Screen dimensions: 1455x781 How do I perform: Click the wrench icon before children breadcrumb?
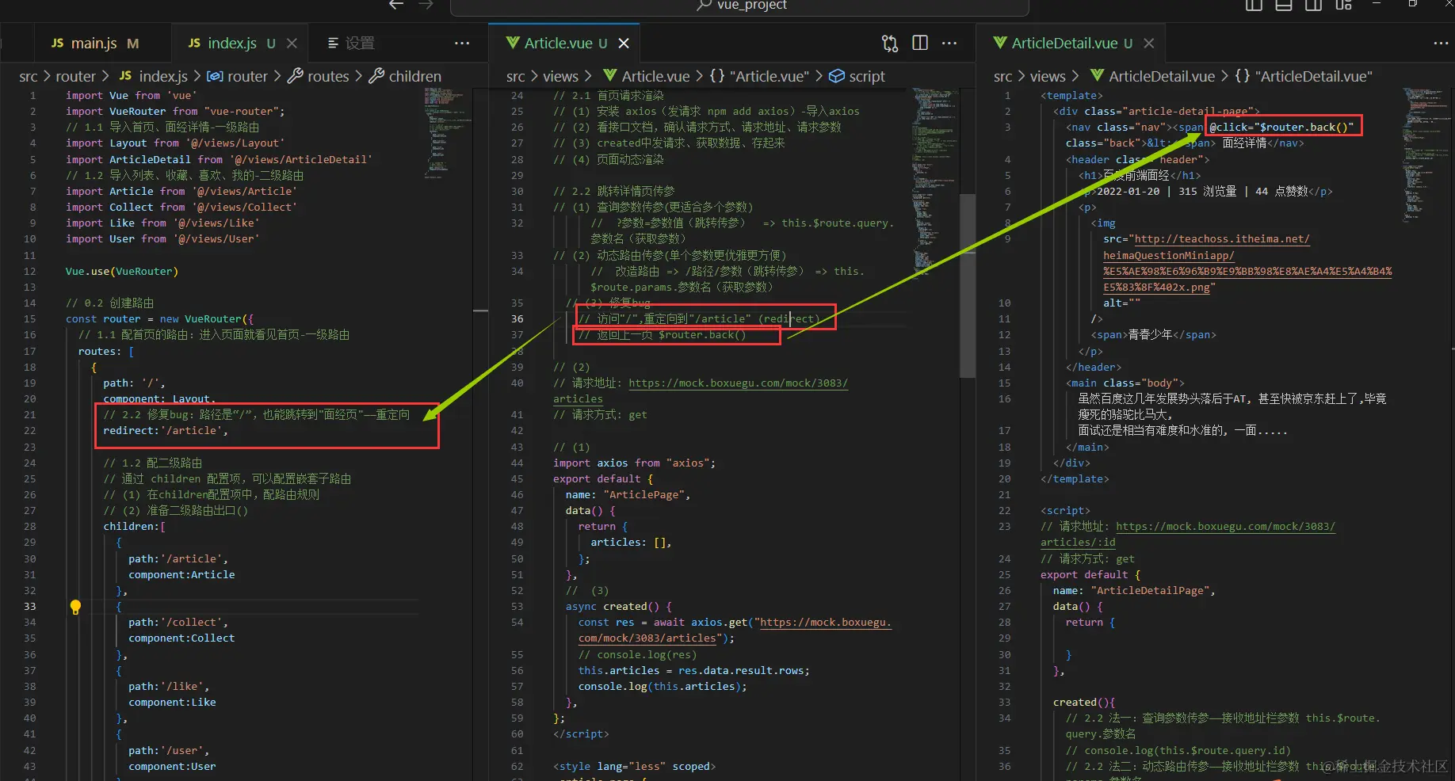coord(376,76)
